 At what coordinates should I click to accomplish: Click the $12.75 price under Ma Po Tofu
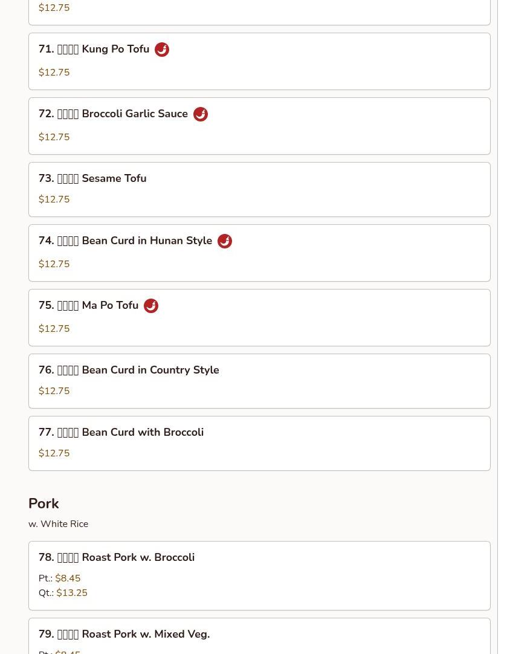tap(54, 329)
